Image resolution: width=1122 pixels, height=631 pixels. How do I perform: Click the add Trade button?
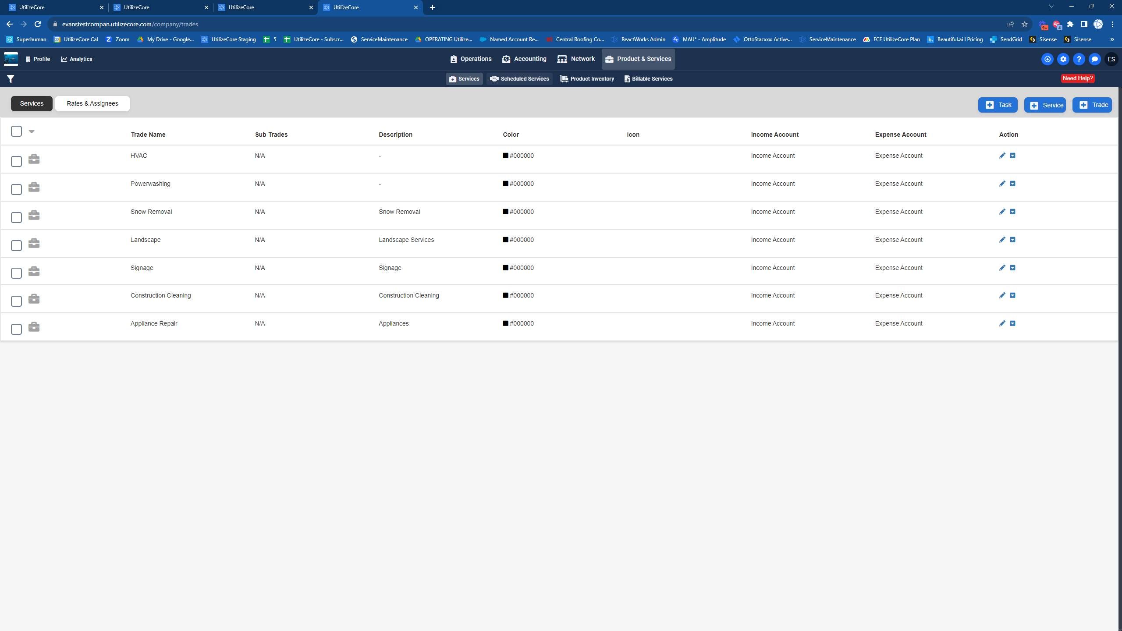click(x=1092, y=105)
